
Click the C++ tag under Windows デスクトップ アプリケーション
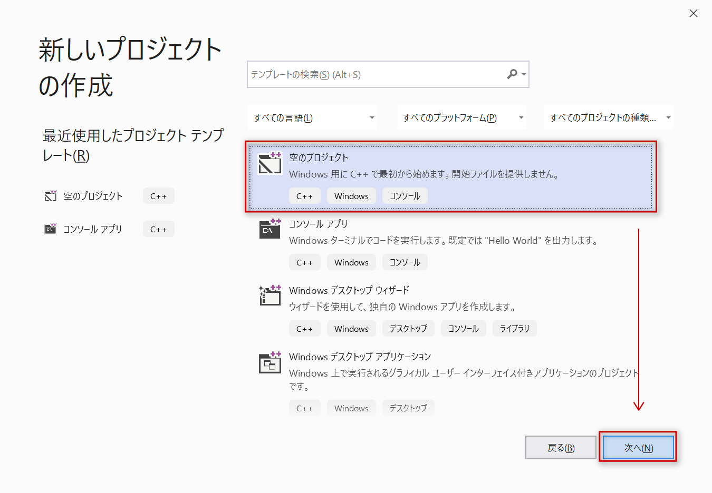[x=304, y=408]
